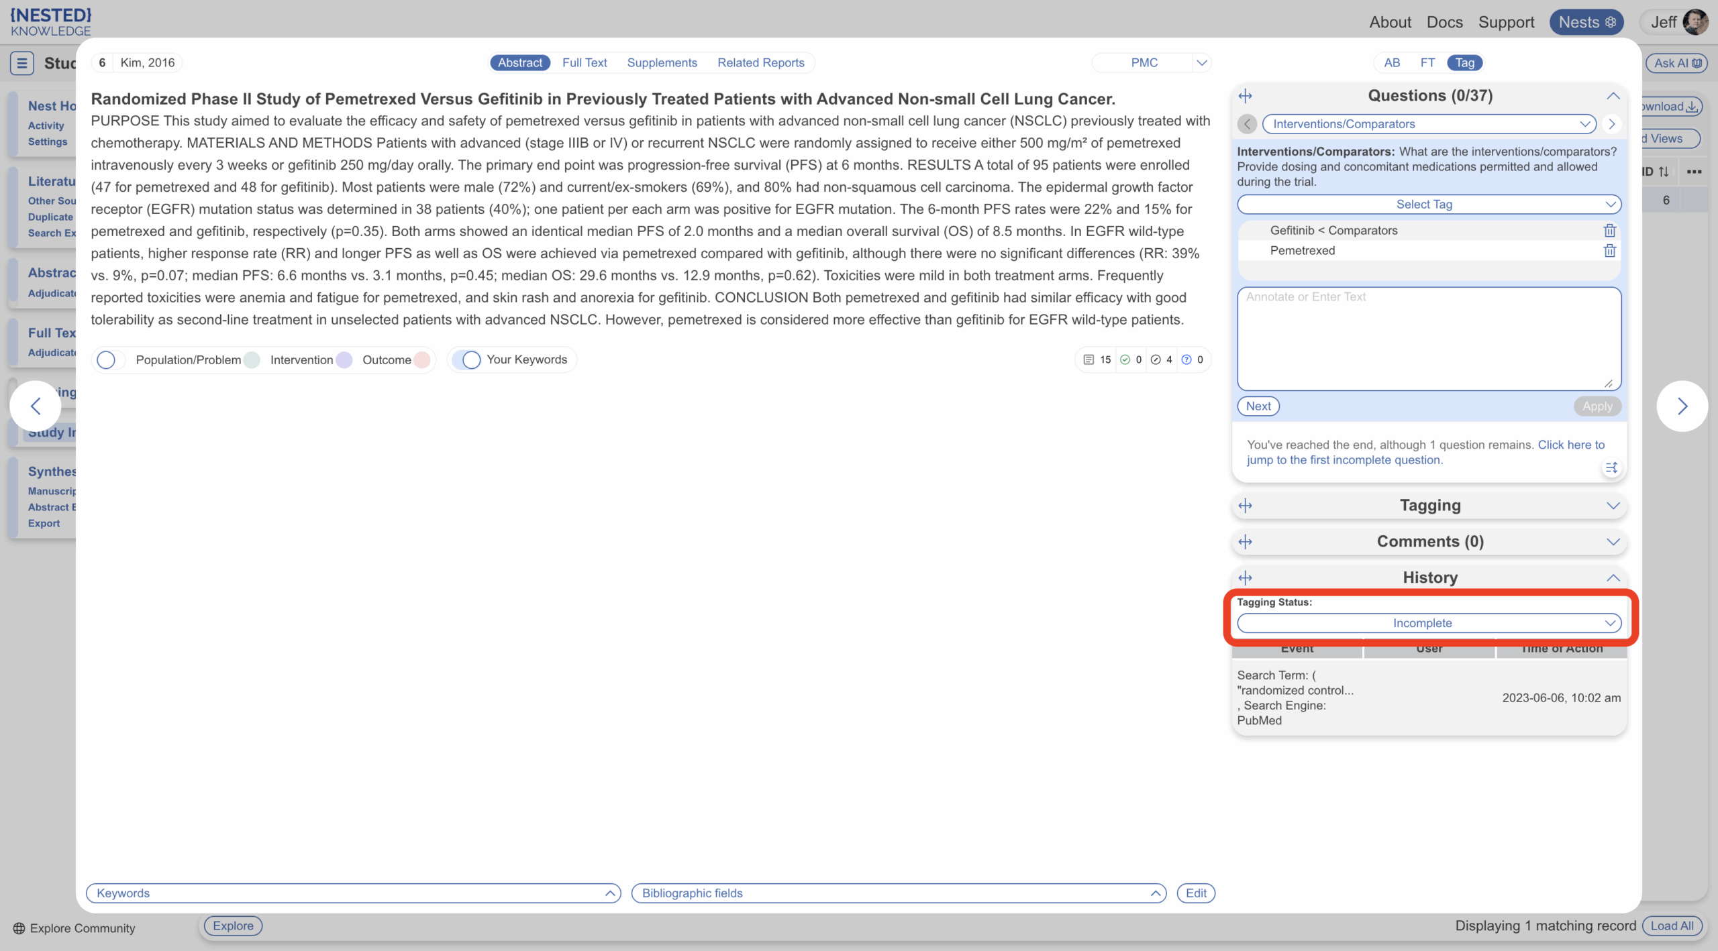The width and height of the screenshot is (1718, 951).
Task: Go to next study with right arrow
Action: [x=1682, y=406]
